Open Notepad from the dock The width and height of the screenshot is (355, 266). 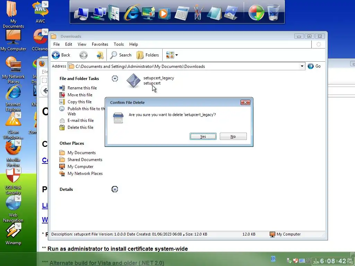click(x=214, y=13)
